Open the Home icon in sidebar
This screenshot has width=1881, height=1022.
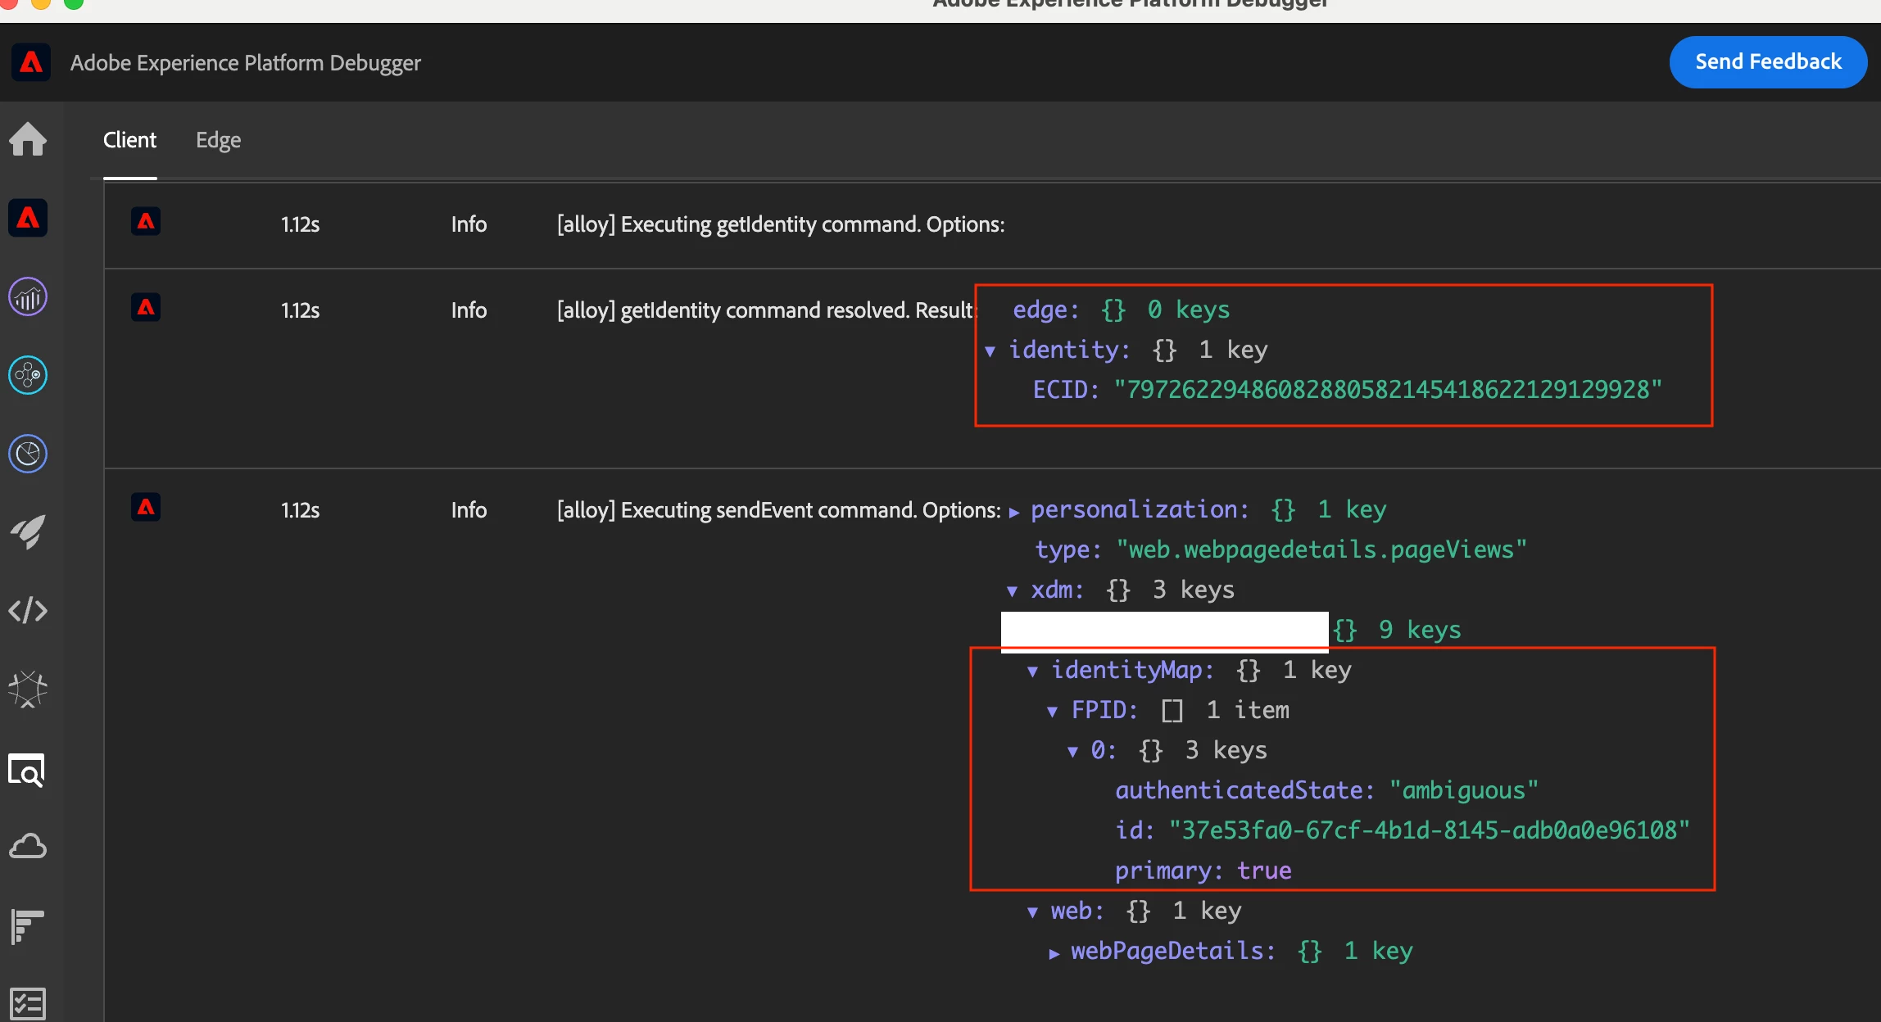[x=28, y=139]
